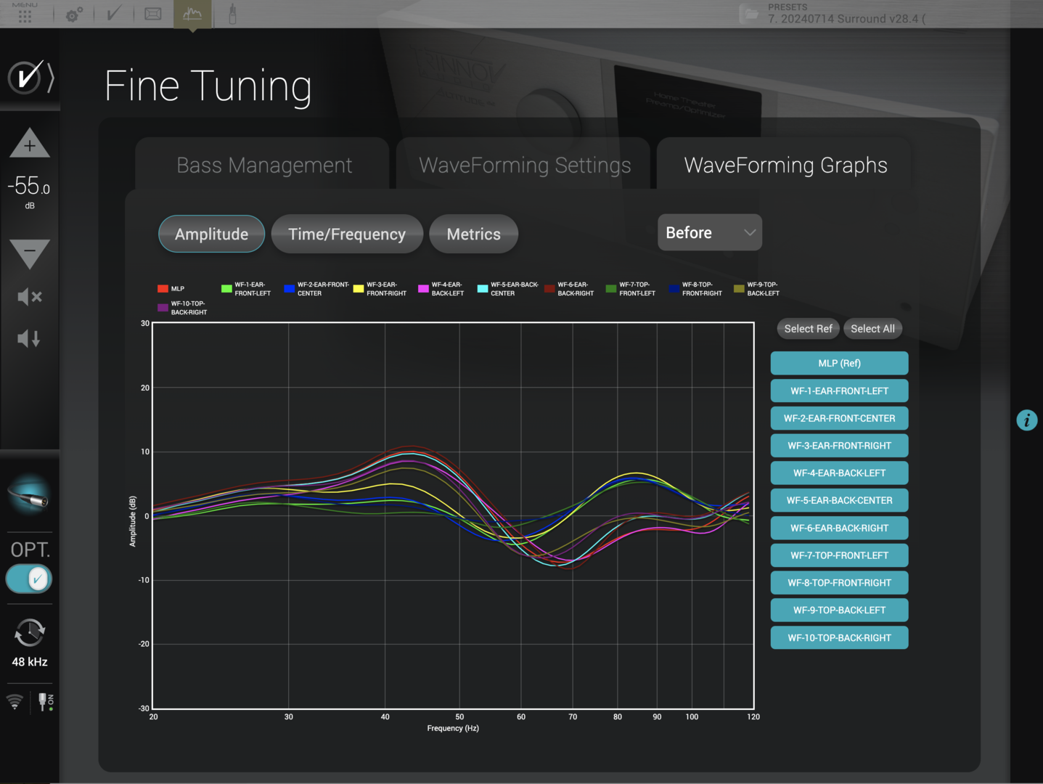The height and width of the screenshot is (784, 1043).
Task: Click the microphone probe toolbar icon
Action: [x=232, y=14]
